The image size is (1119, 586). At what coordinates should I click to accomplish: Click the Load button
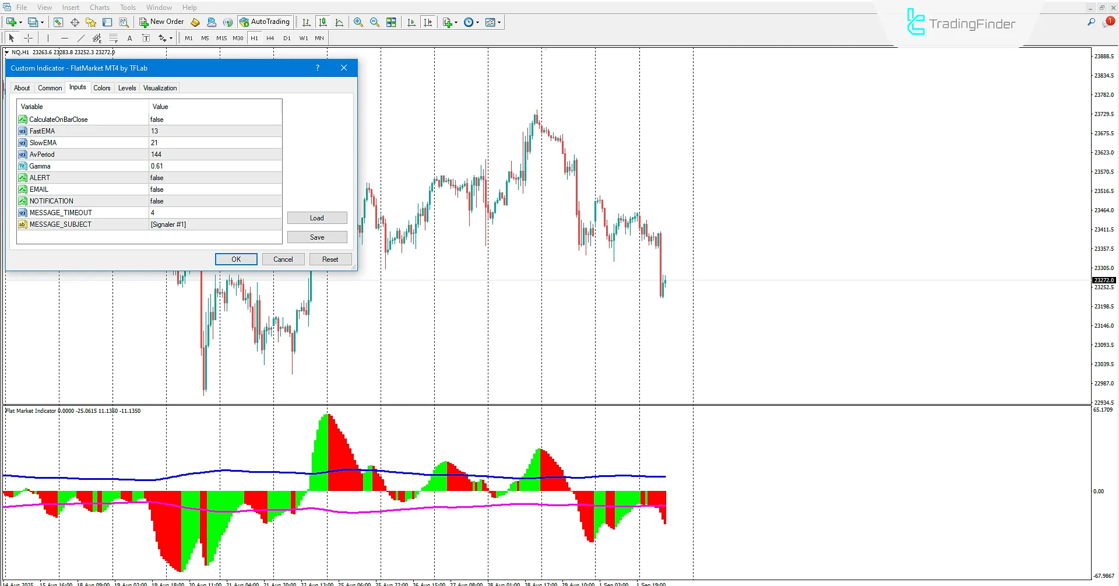pos(317,217)
